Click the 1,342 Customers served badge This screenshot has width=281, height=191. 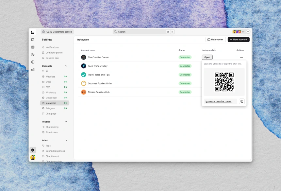[58, 32]
